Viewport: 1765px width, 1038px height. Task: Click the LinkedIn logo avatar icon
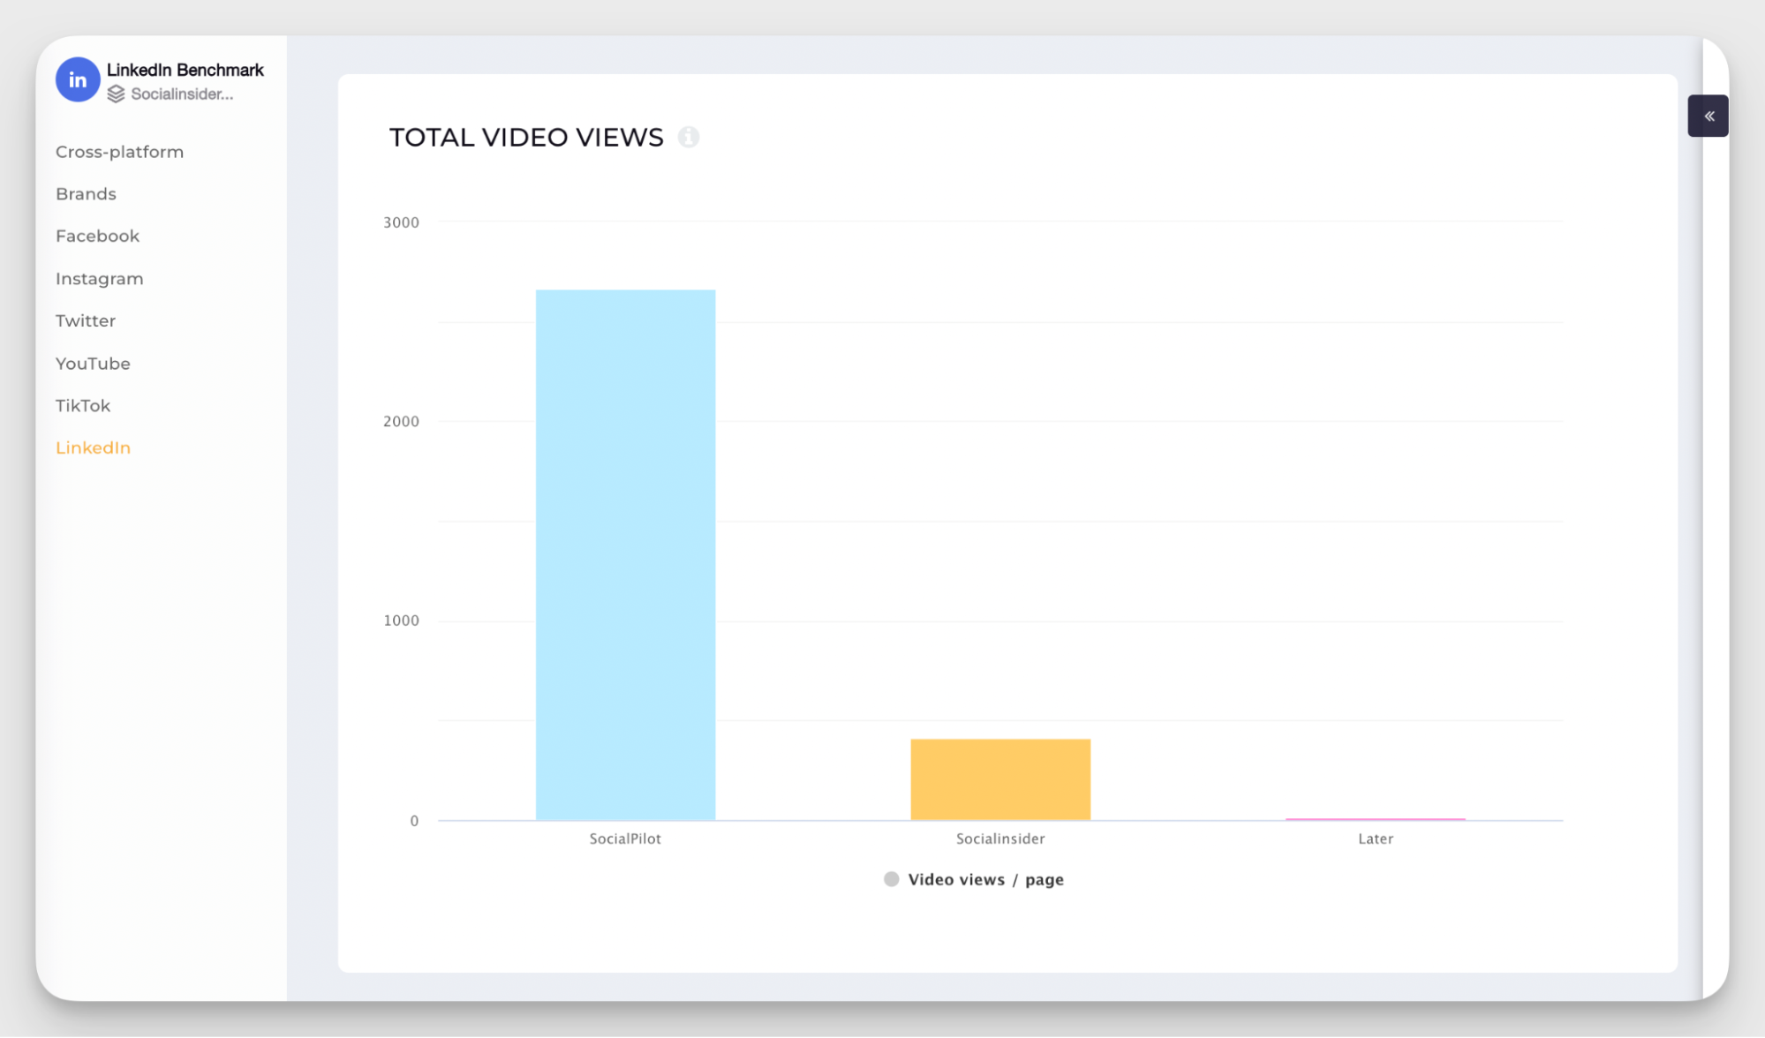78,80
